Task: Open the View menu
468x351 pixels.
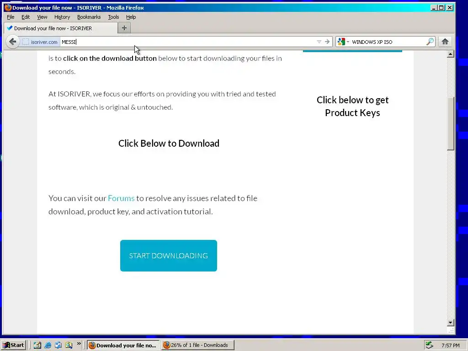Action: tap(42, 17)
